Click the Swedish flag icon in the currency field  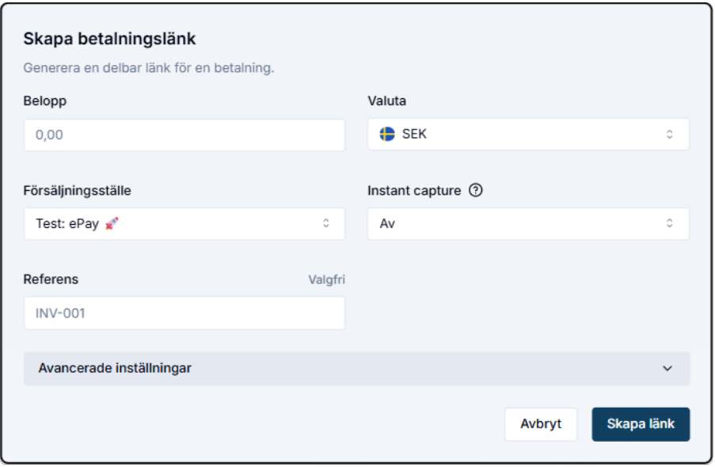[387, 135]
